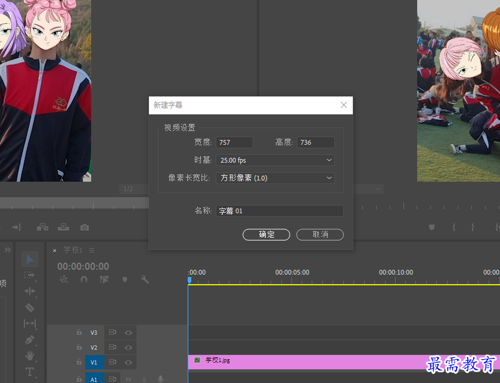Open the 学校1 sequence panel menu

(x=92, y=250)
